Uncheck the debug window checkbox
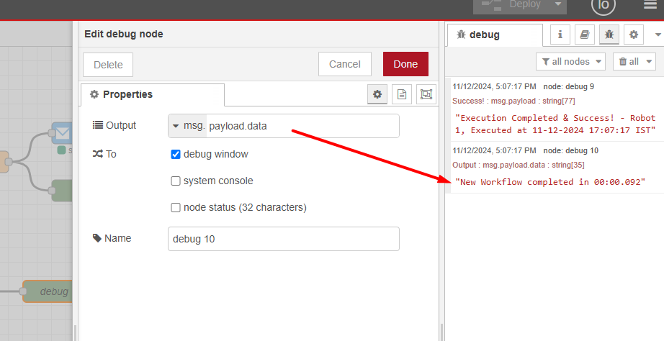664x341 pixels. (x=176, y=154)
